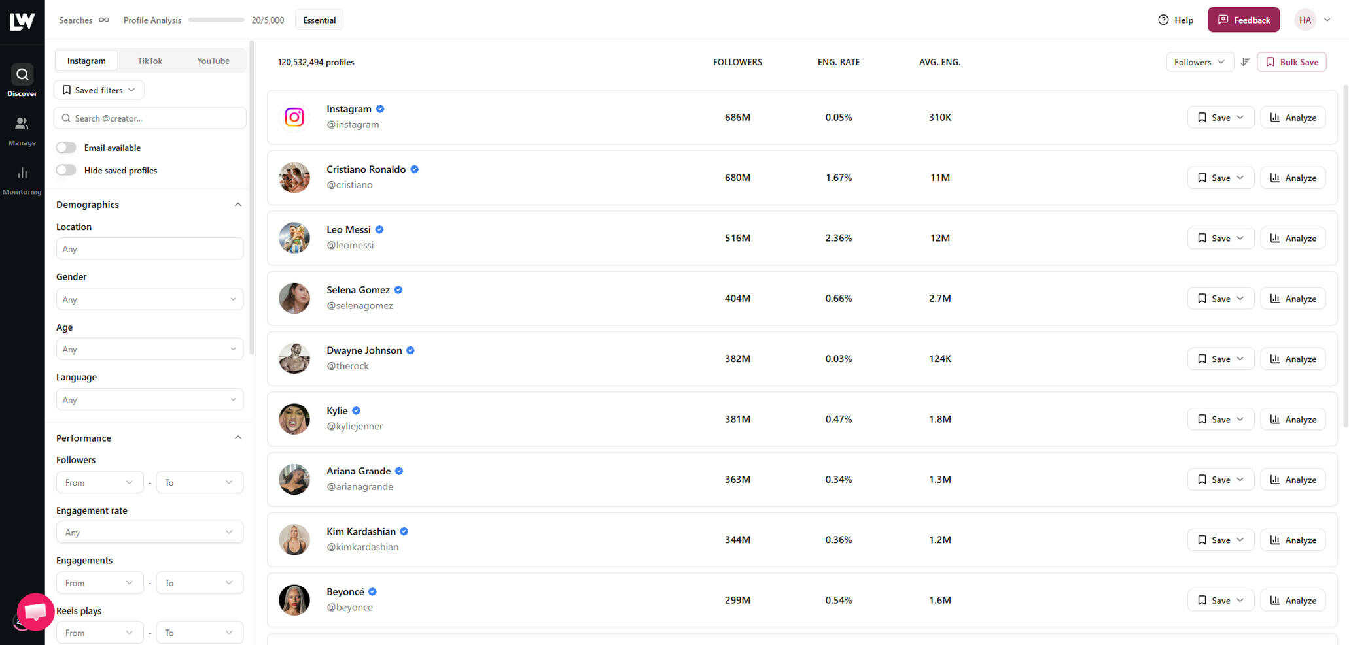Click the HA user avatar
Screen dimensions: 1349x645
(1305, 20)
